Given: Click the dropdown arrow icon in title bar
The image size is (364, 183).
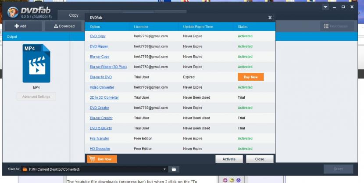Looking at the screenshot, I should tap(325, 7).
